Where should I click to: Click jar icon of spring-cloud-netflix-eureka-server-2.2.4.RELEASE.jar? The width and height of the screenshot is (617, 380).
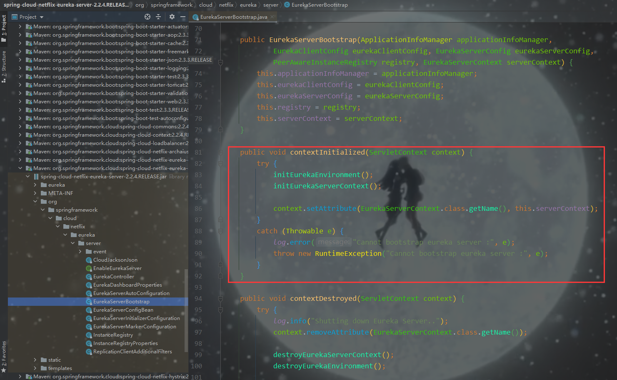36,177
